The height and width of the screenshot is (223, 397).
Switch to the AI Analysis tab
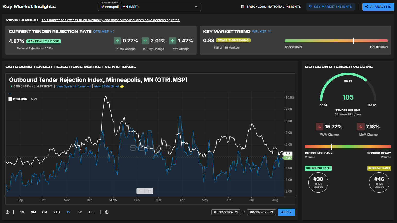(378, 7)
